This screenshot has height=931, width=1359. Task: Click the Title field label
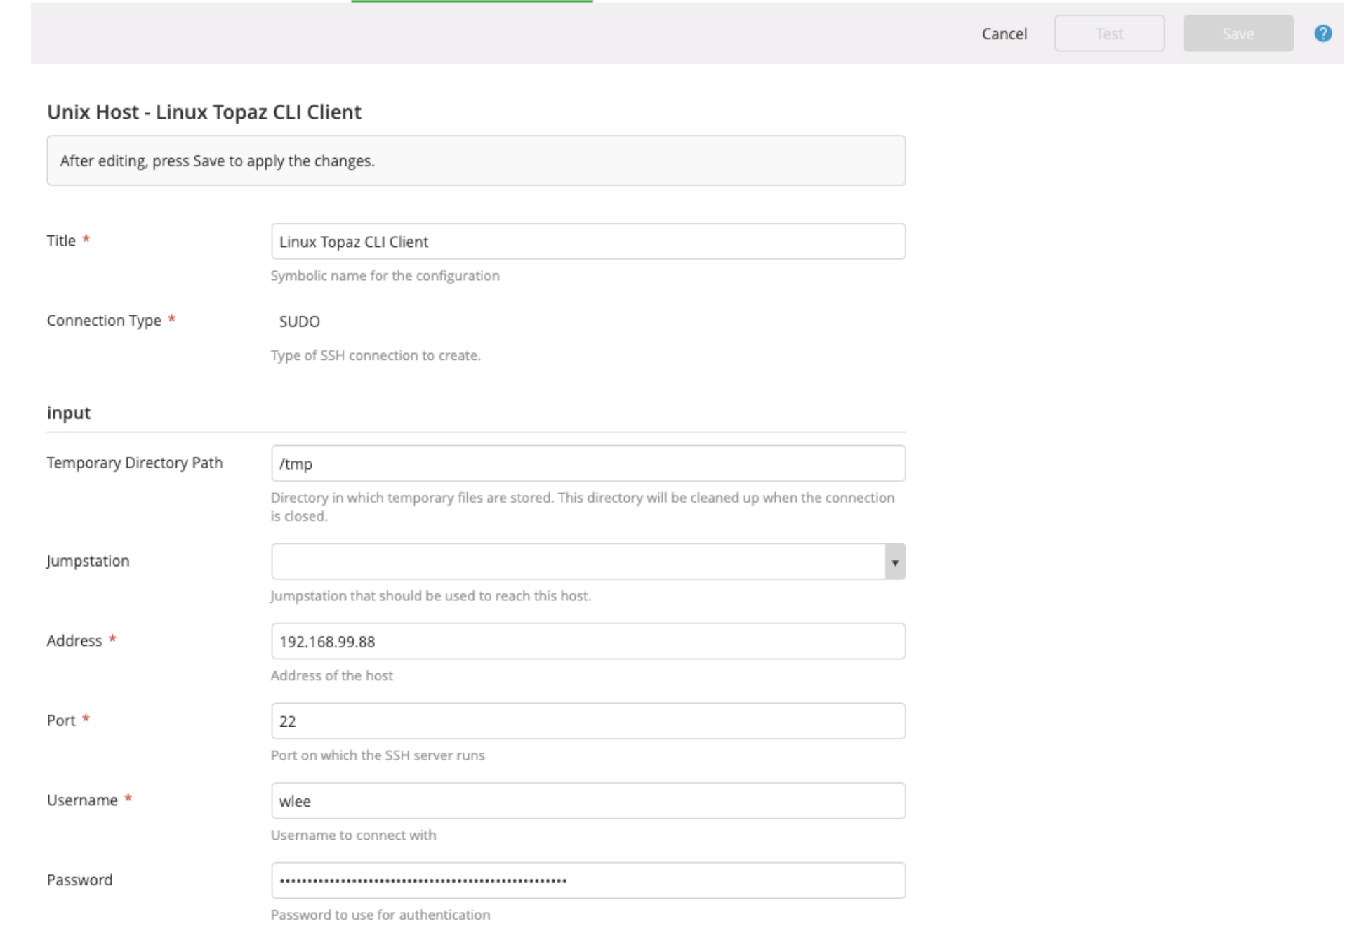click(61, 241)
